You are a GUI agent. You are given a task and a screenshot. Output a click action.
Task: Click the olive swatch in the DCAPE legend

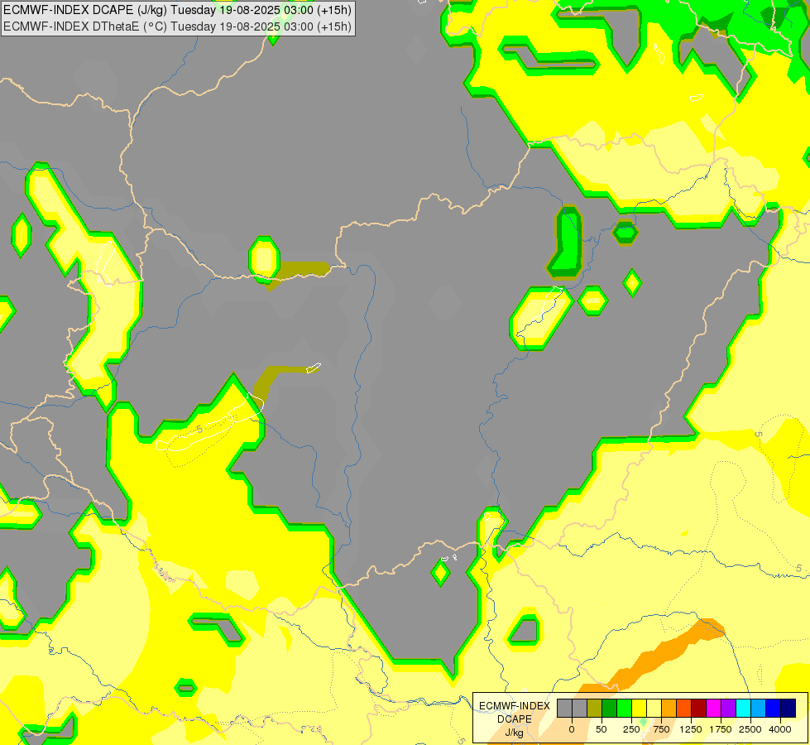595,709
